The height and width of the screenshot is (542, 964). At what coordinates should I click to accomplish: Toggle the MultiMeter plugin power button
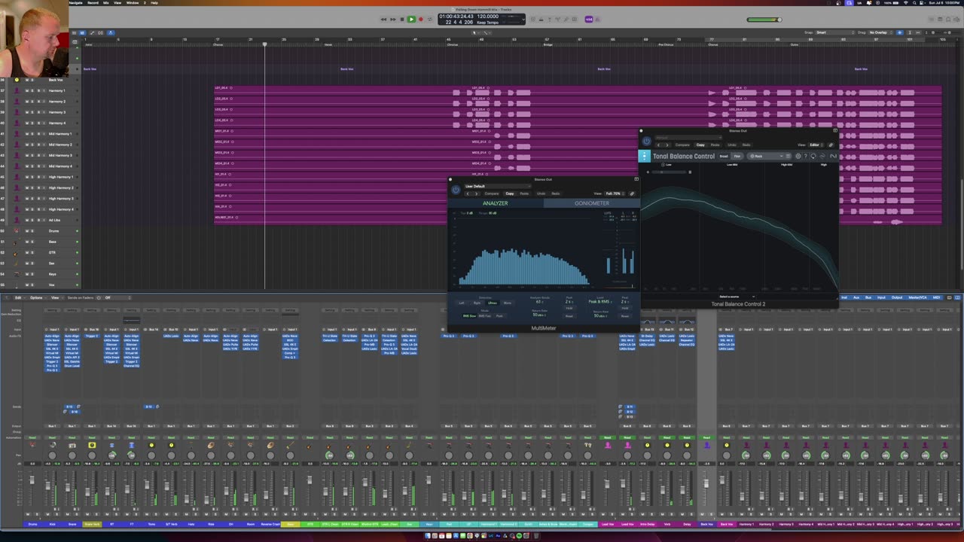(x=456, y=190)
